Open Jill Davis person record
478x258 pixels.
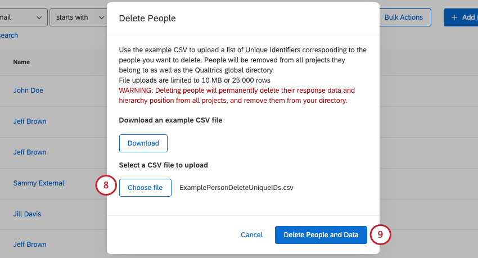click(x=28, y=214)
